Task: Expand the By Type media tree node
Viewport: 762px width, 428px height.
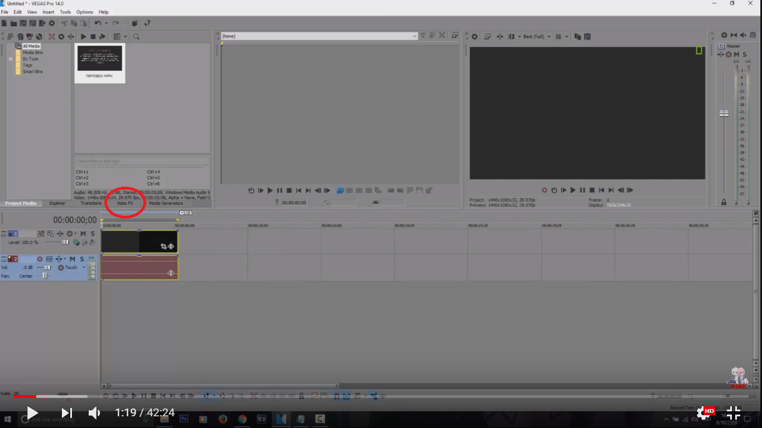Action: 11,59
